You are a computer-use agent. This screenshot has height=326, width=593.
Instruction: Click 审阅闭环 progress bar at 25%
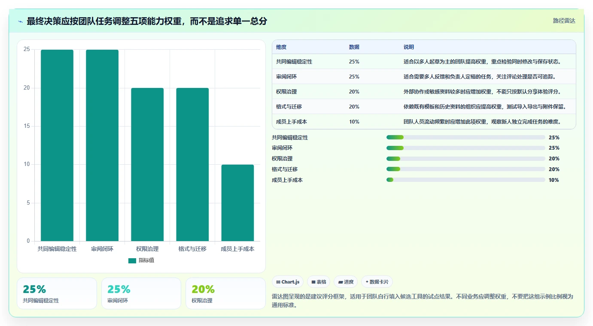click(466, 148)
